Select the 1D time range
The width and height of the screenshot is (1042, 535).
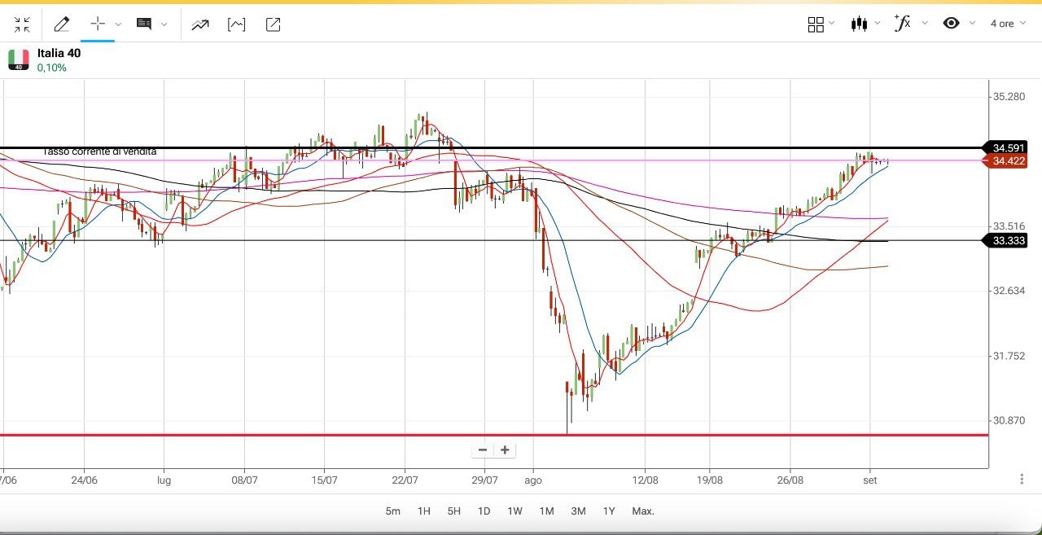[x=484, y=511]
